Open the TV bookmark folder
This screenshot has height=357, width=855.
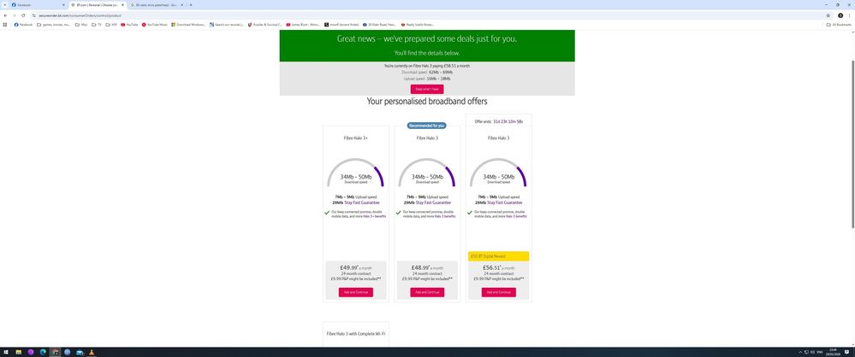click(x=97, y=25)
